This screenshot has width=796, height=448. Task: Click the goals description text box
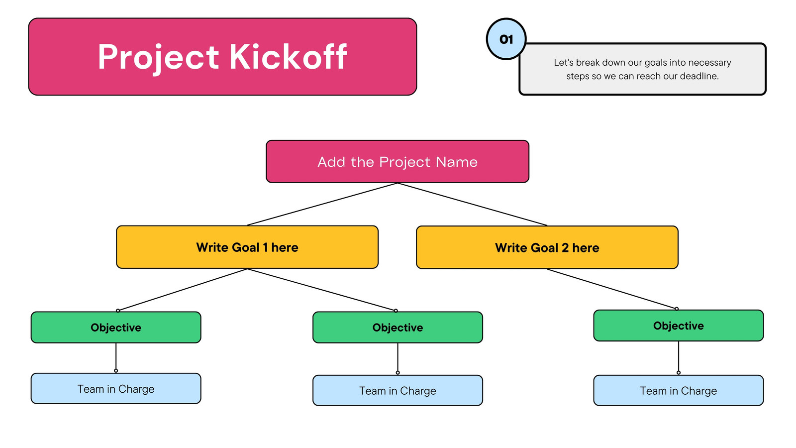pos(642,69)
